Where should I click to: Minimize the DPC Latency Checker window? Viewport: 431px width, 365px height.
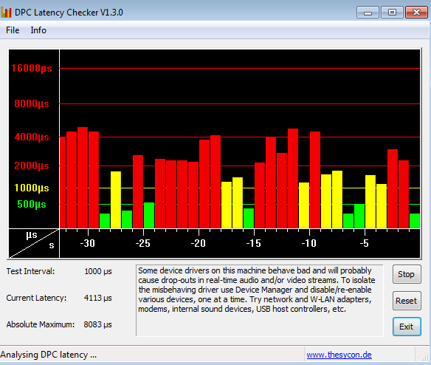pyautogui.click(x=368, y=13)
